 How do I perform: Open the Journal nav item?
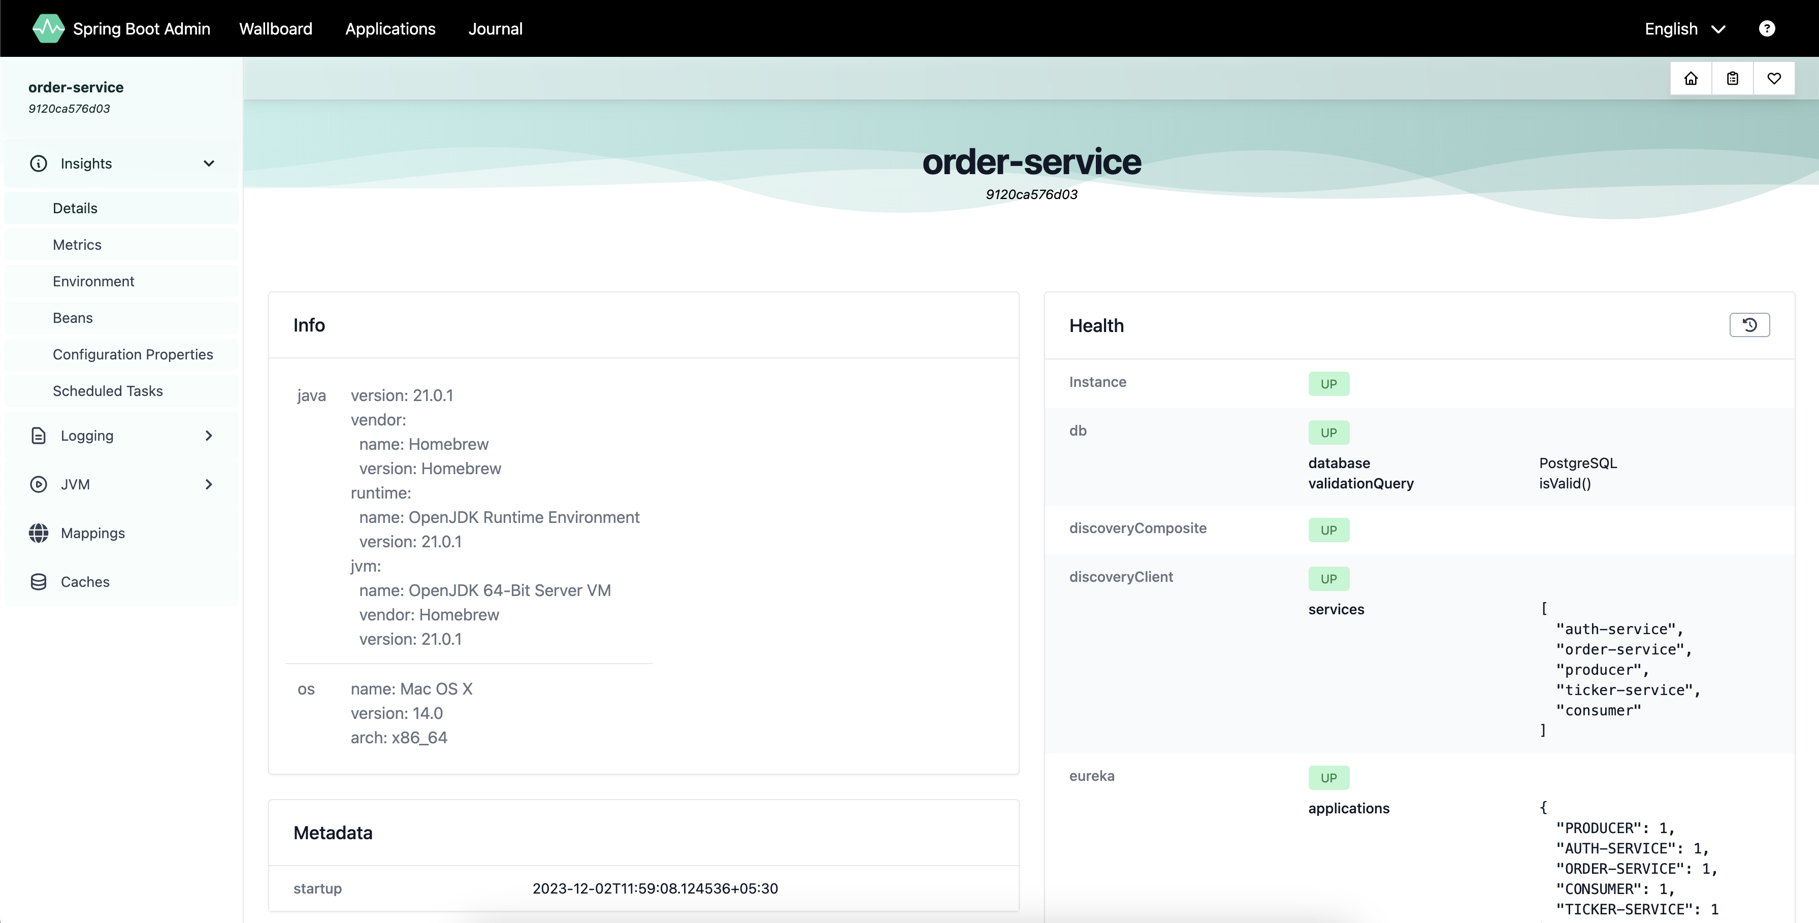point(495,29)
